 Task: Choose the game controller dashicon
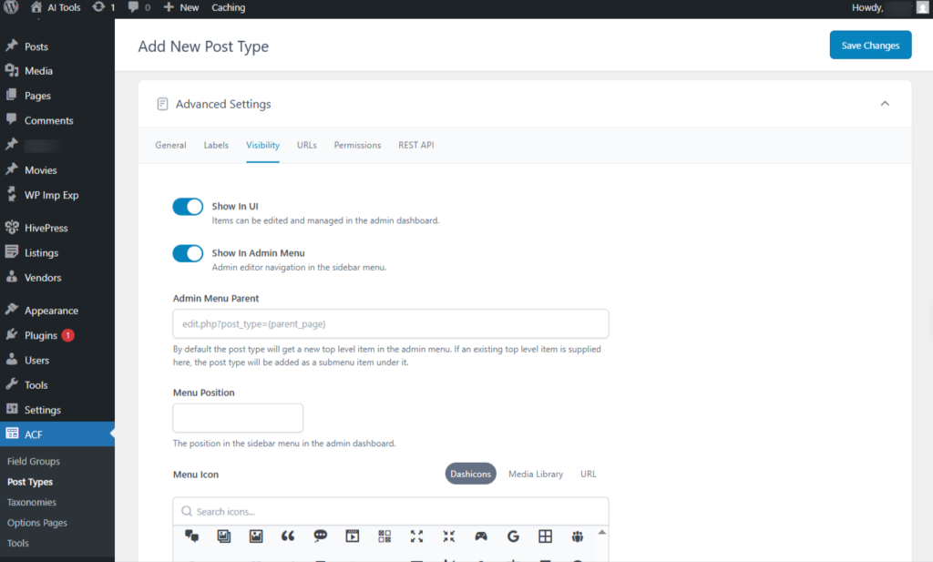[481, 536]
